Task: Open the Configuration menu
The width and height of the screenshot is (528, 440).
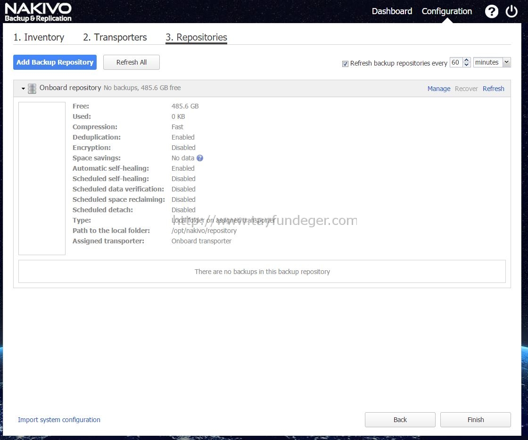Action: (x=447, y=11)
